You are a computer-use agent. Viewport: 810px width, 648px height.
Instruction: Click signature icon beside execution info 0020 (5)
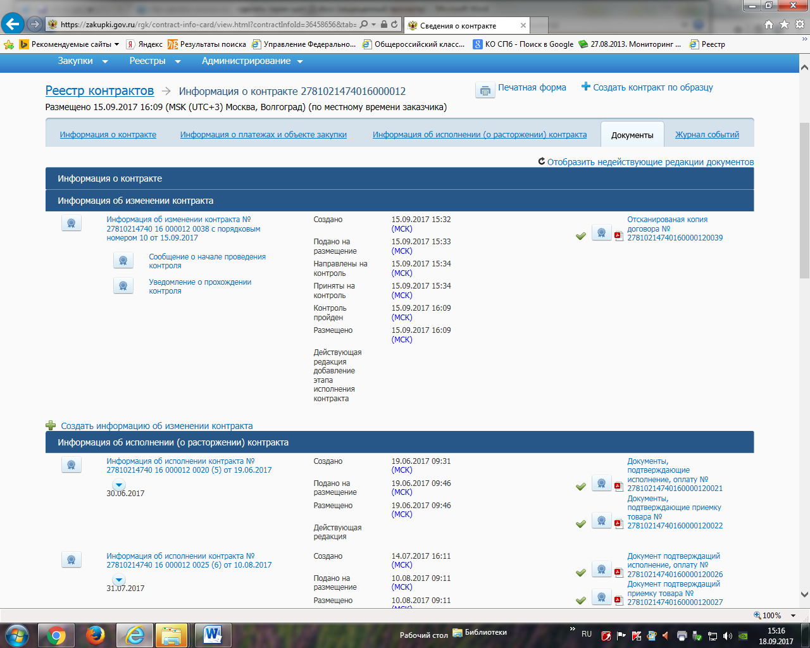pyautogui.click(x=72, y=464)
